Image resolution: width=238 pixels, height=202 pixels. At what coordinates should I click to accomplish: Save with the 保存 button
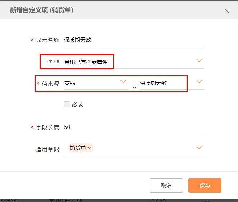click(x=205, y=186)
